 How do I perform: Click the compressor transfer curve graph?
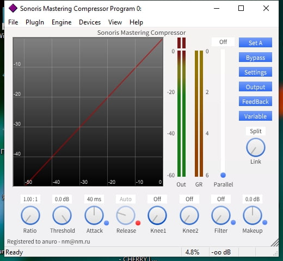click(88, 112)
